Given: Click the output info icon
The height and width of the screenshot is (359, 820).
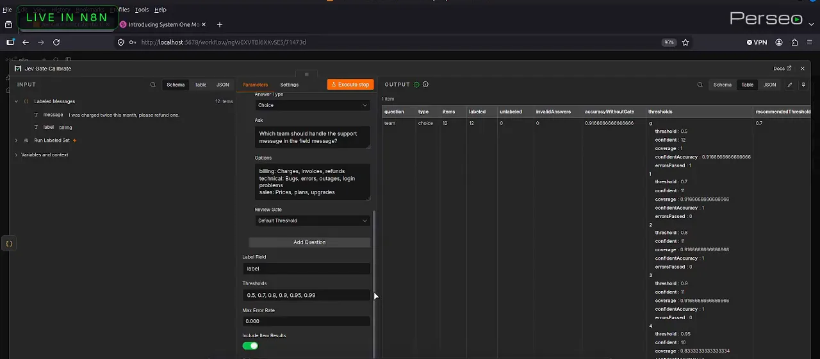Looking at the screenshot, I should (425, 85).
